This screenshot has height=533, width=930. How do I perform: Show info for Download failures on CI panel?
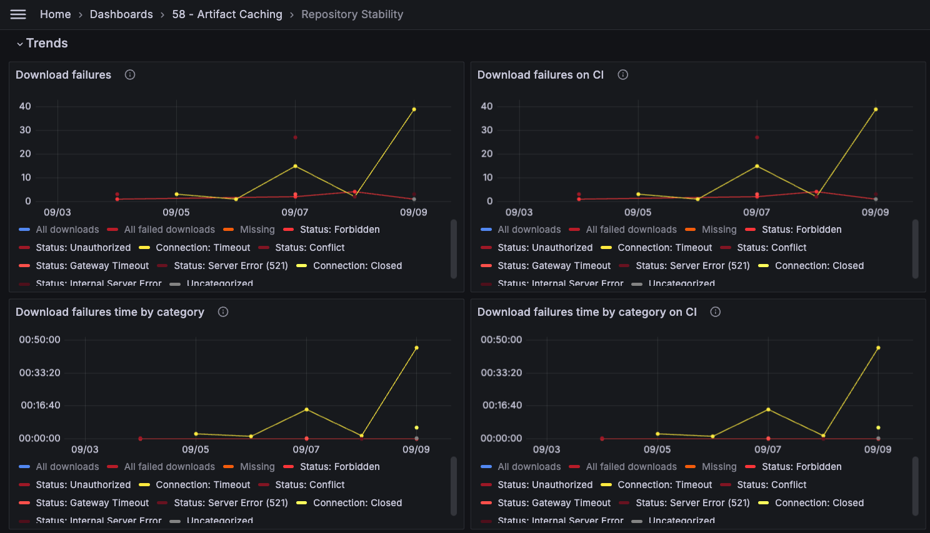(x=623, y=75)
